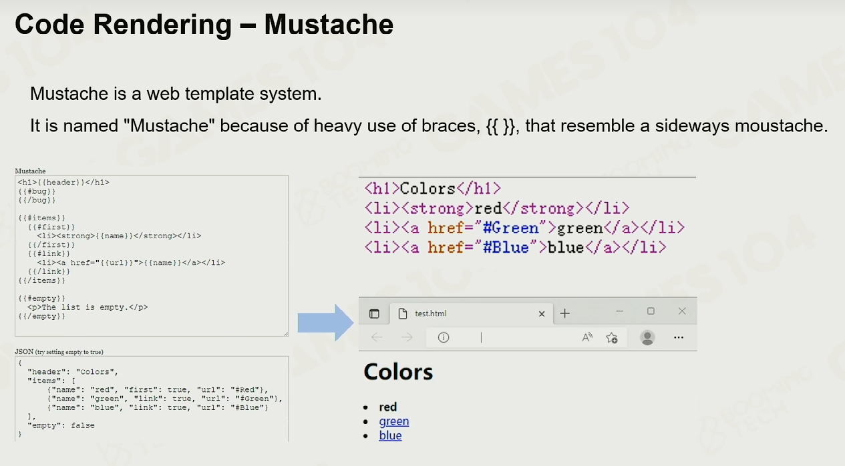Go back using the browser back arrow

[x=377, y=337]
